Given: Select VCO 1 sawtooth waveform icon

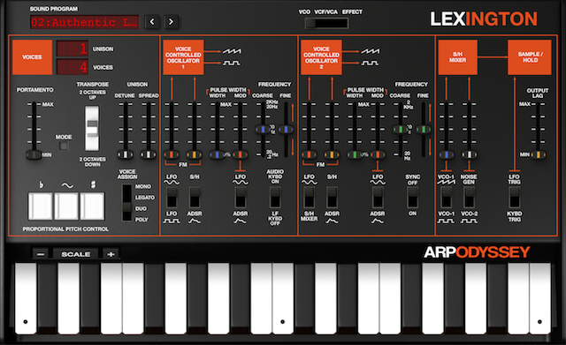Looking at the screenshot, I should point(232,51).
